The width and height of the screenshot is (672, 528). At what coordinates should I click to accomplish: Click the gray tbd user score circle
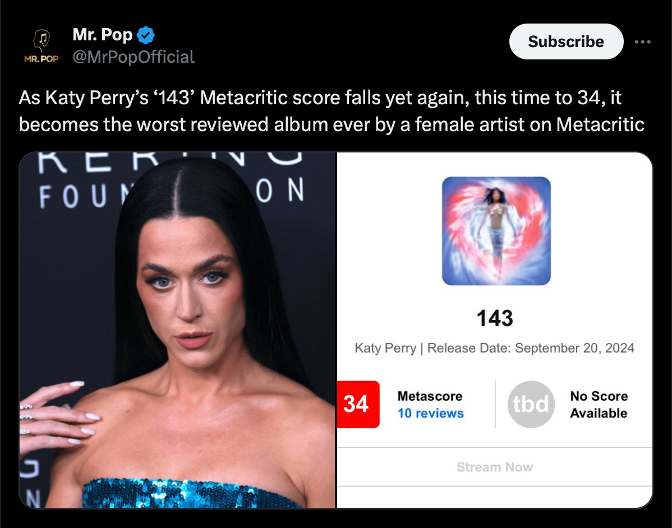[531, 404]
